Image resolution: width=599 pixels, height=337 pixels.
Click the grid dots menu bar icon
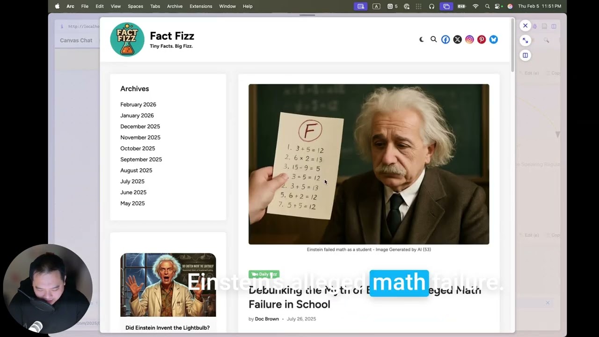(419, 6)
